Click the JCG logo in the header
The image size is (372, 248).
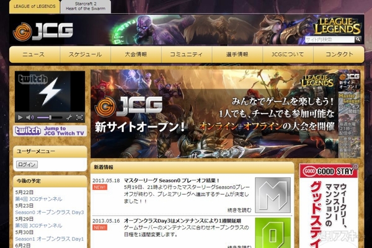pyautogui.click(x=43, y=31)
